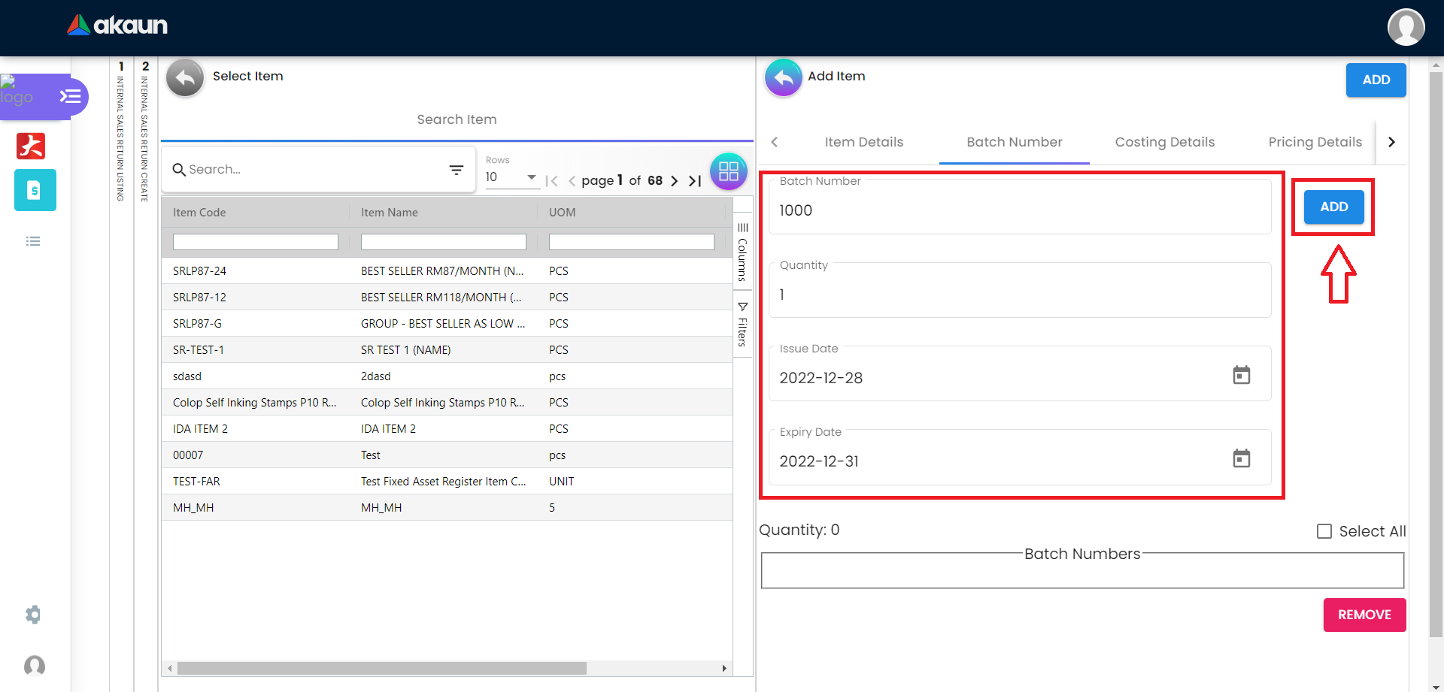The height and width of the screenshot is (692, 1444).
Task: Switch to the Costing Details tab
Action: pyautogui.click(x=1164, y=142)
